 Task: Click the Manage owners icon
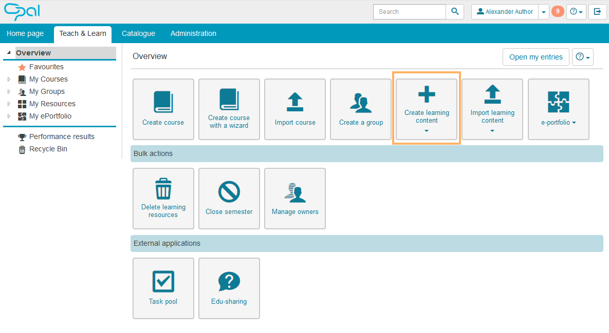[x=295, y=192]
